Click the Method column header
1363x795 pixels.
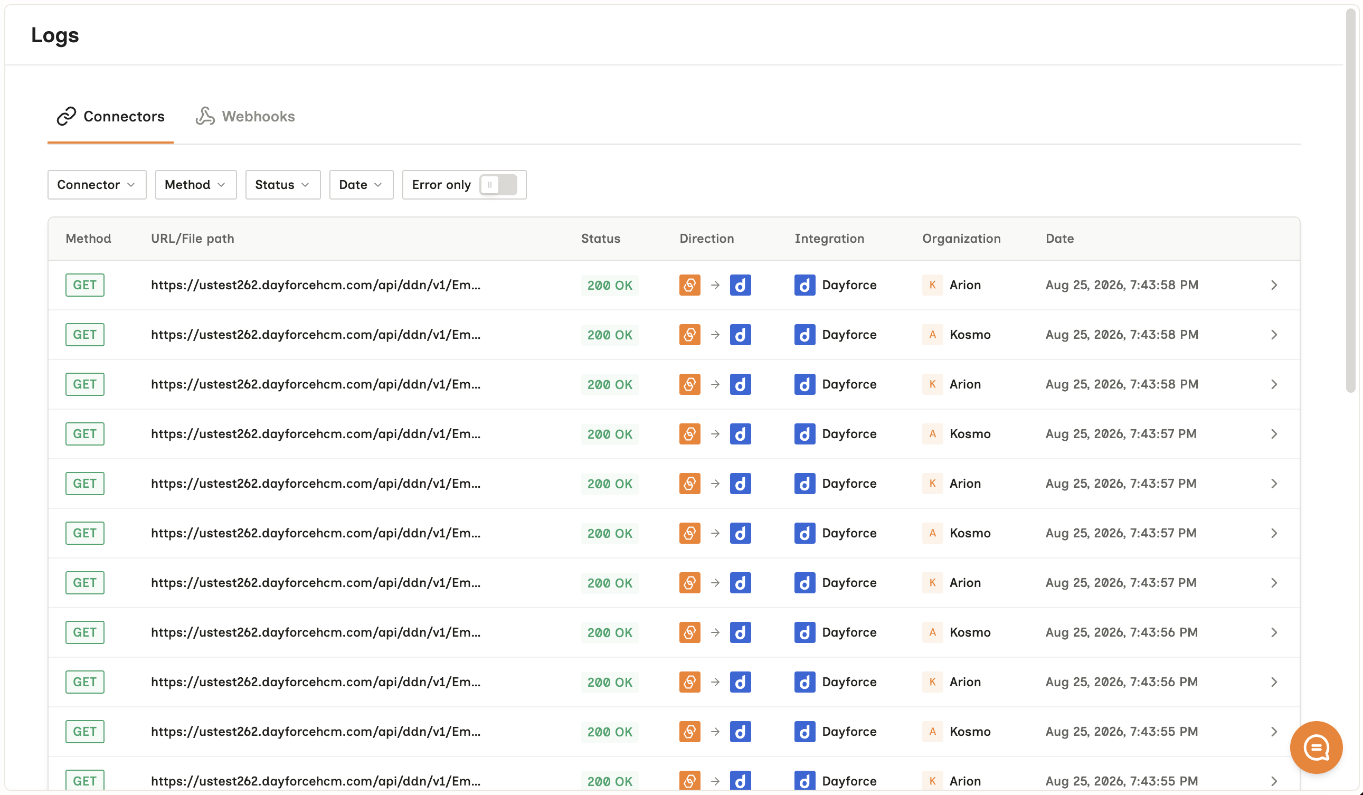88,239
